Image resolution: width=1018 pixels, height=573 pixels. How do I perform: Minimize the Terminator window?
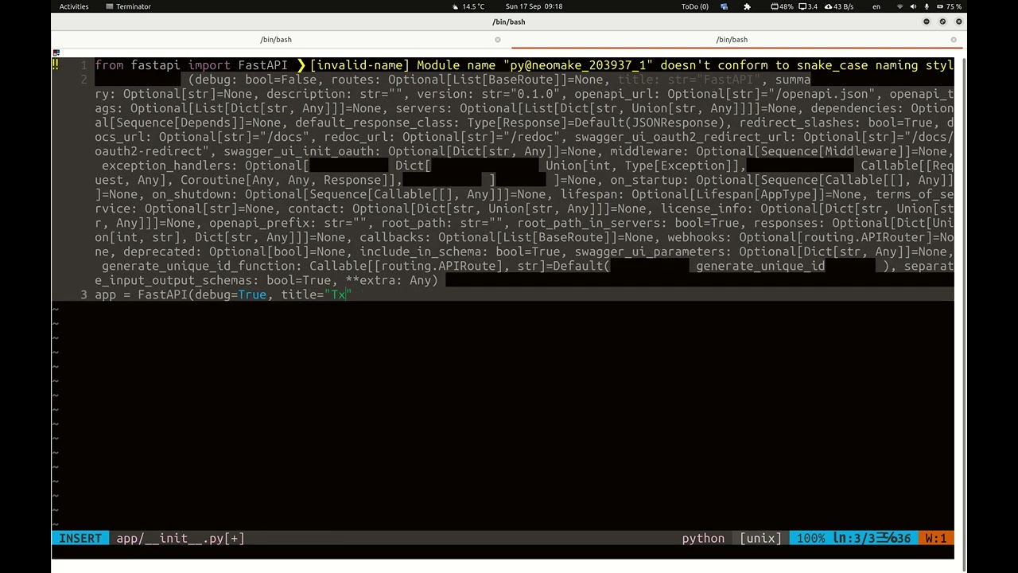(x=927, y=21)
